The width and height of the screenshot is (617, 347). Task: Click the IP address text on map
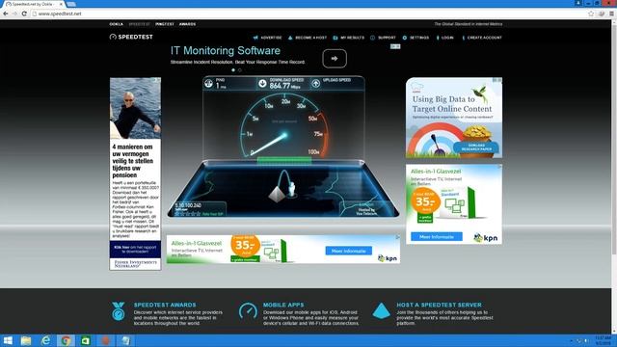click(x=189, y=205)
